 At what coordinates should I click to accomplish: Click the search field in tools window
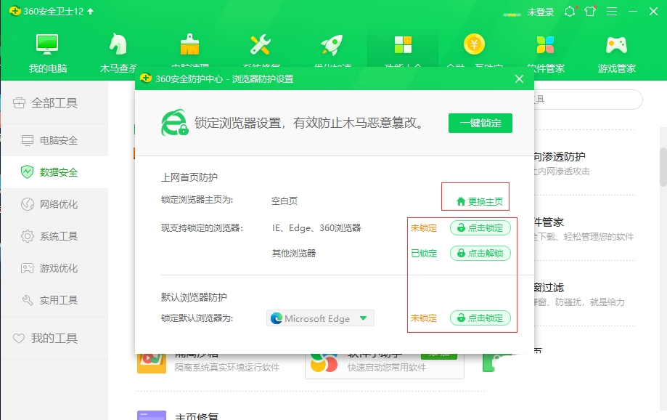(589, 100)
